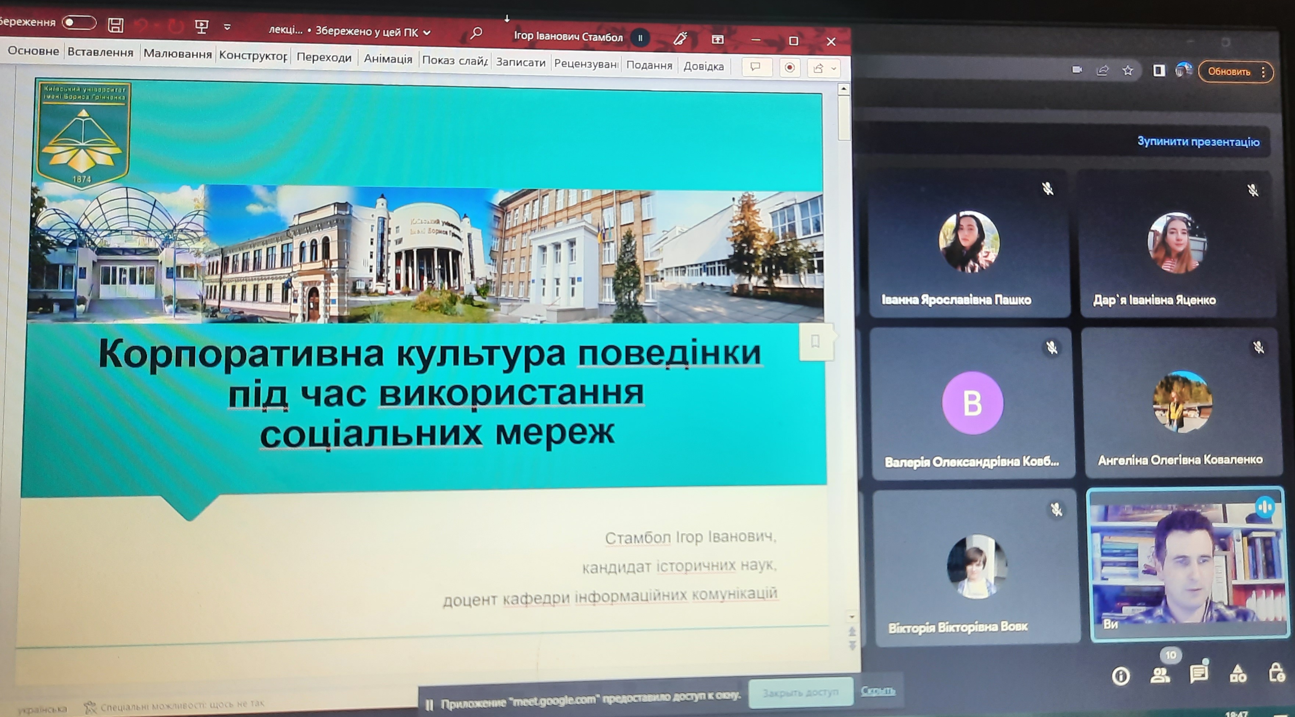
Task: Click the Save icon in title bar
Action: click(x=116, y=25)
